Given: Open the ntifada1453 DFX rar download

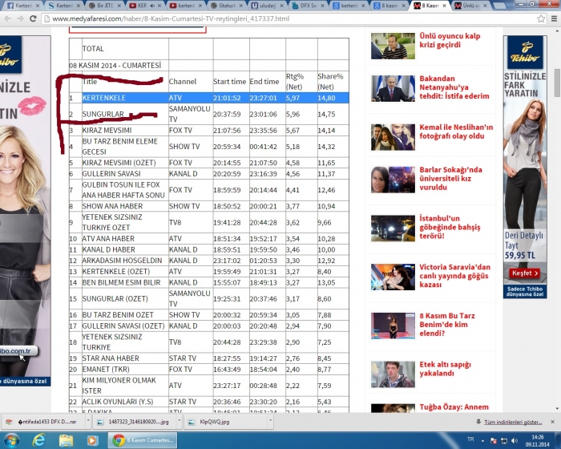Looking at the screenshot, I should (44, 422).
